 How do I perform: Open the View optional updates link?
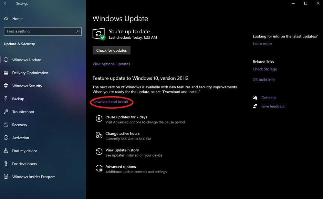[111, 64]
